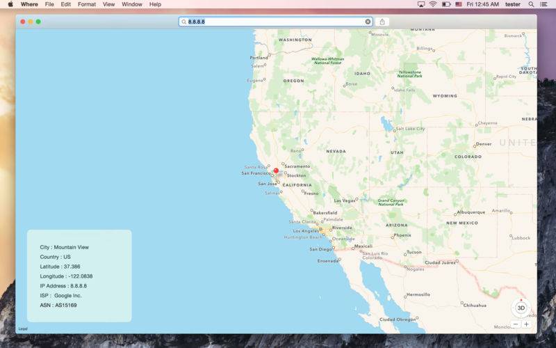Click the Denver map label
Image resolution: width=556 pixels, height=348 pixels.
484,144
